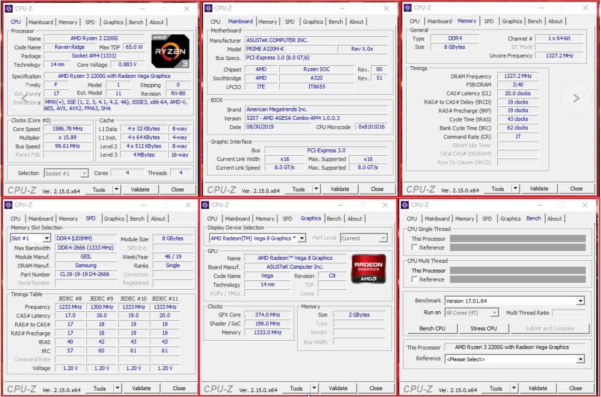Go to next image with right chevron arrow
The image size is (601, 397).
[x=576, y=98]
